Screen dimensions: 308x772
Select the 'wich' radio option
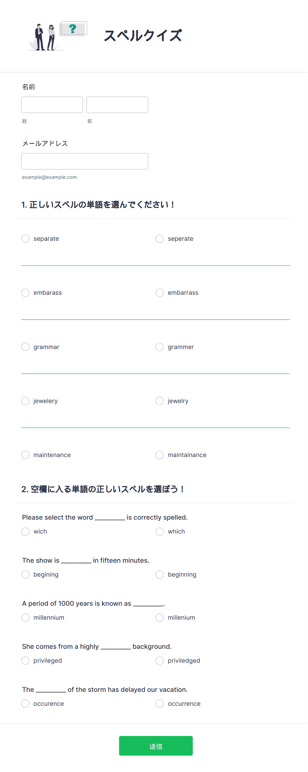click(x=26, y=532)
